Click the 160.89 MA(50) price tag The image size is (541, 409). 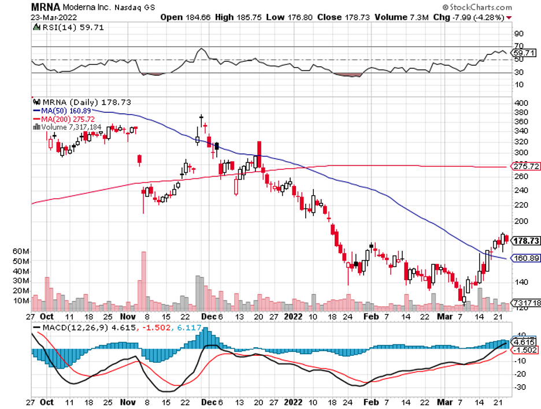coord(525,258)
